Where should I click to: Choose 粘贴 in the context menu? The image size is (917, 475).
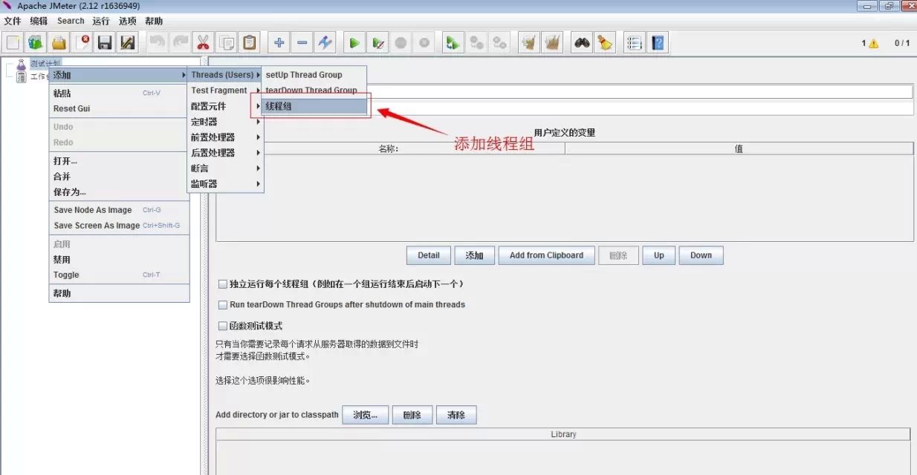[x=119, y=94]
